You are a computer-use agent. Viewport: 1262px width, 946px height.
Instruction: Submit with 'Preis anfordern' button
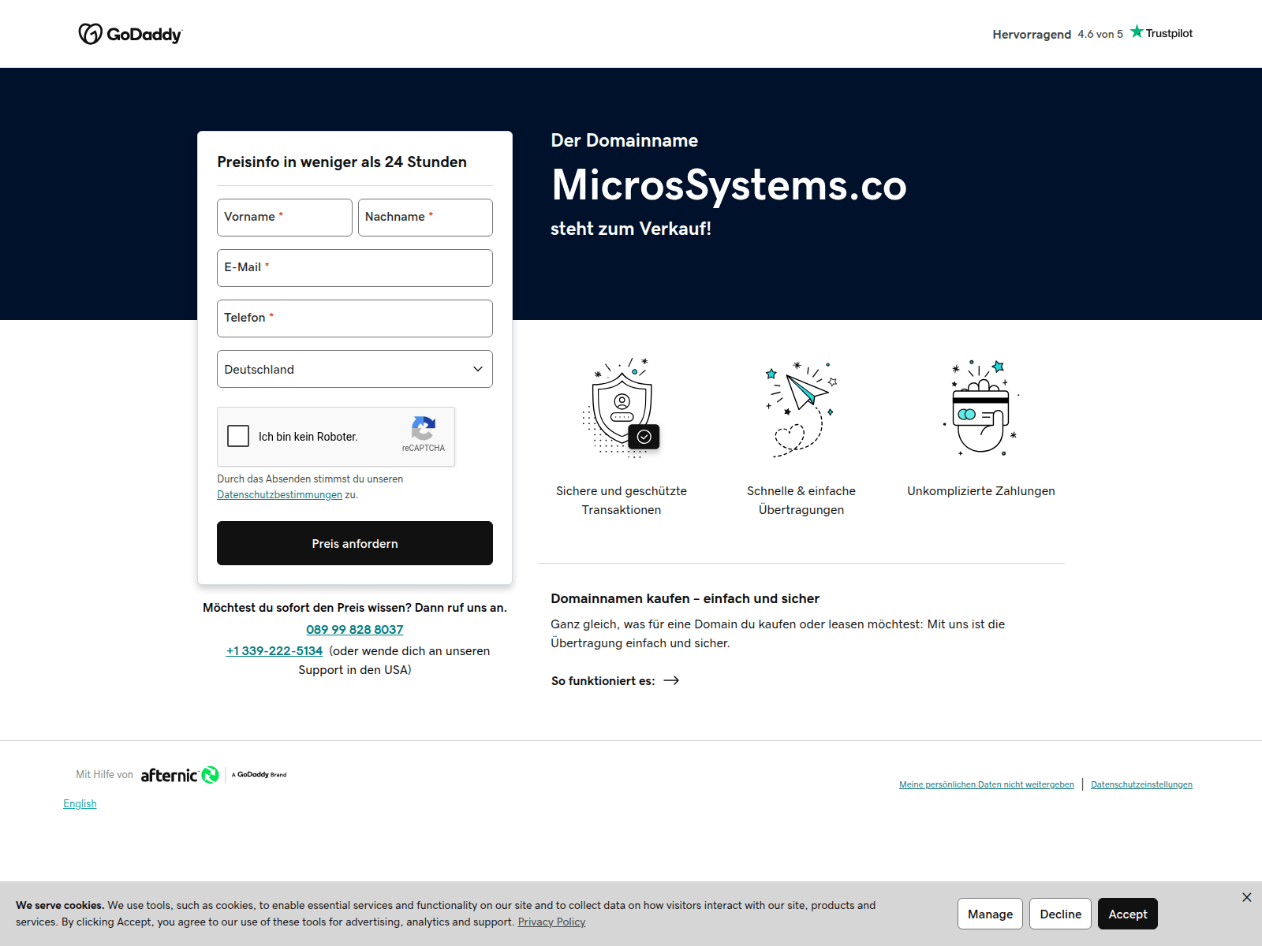[x=355, y=543]
